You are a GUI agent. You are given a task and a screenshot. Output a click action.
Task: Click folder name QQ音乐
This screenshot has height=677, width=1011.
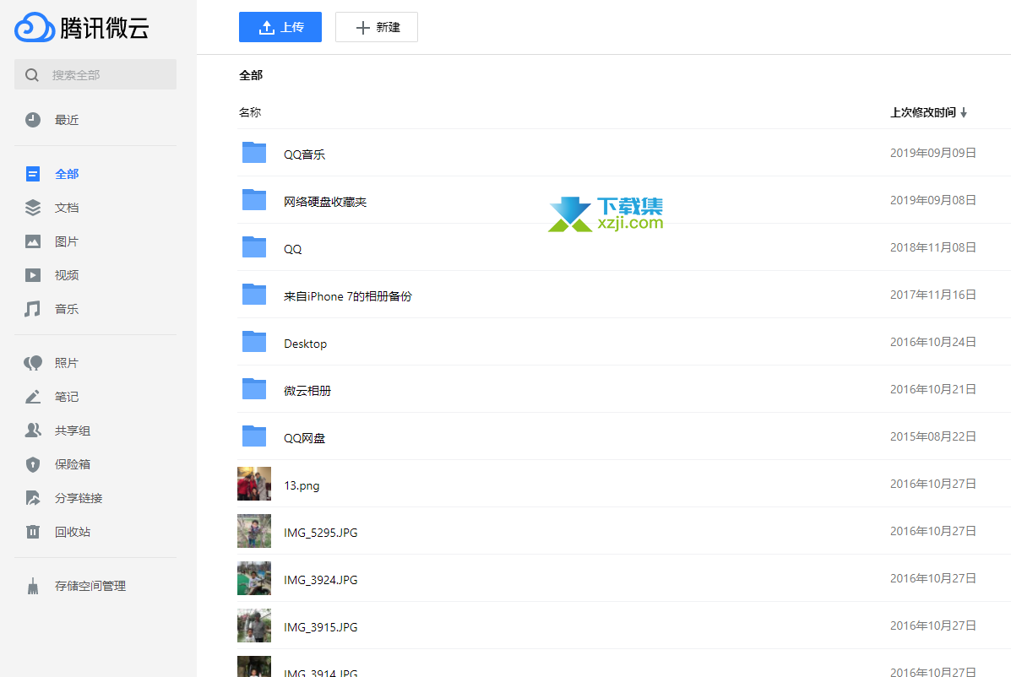tap(304, 154)
